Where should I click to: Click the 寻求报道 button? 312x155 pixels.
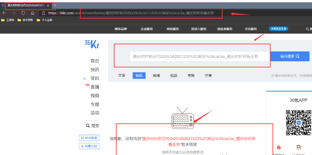(x=89, y=138)
